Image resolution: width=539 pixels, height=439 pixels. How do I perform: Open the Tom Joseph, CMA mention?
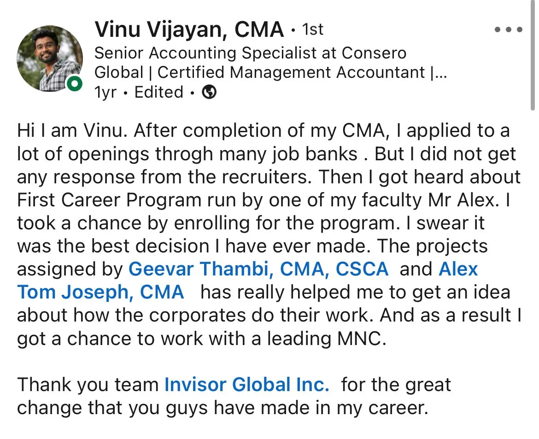(x=100, y=292)
